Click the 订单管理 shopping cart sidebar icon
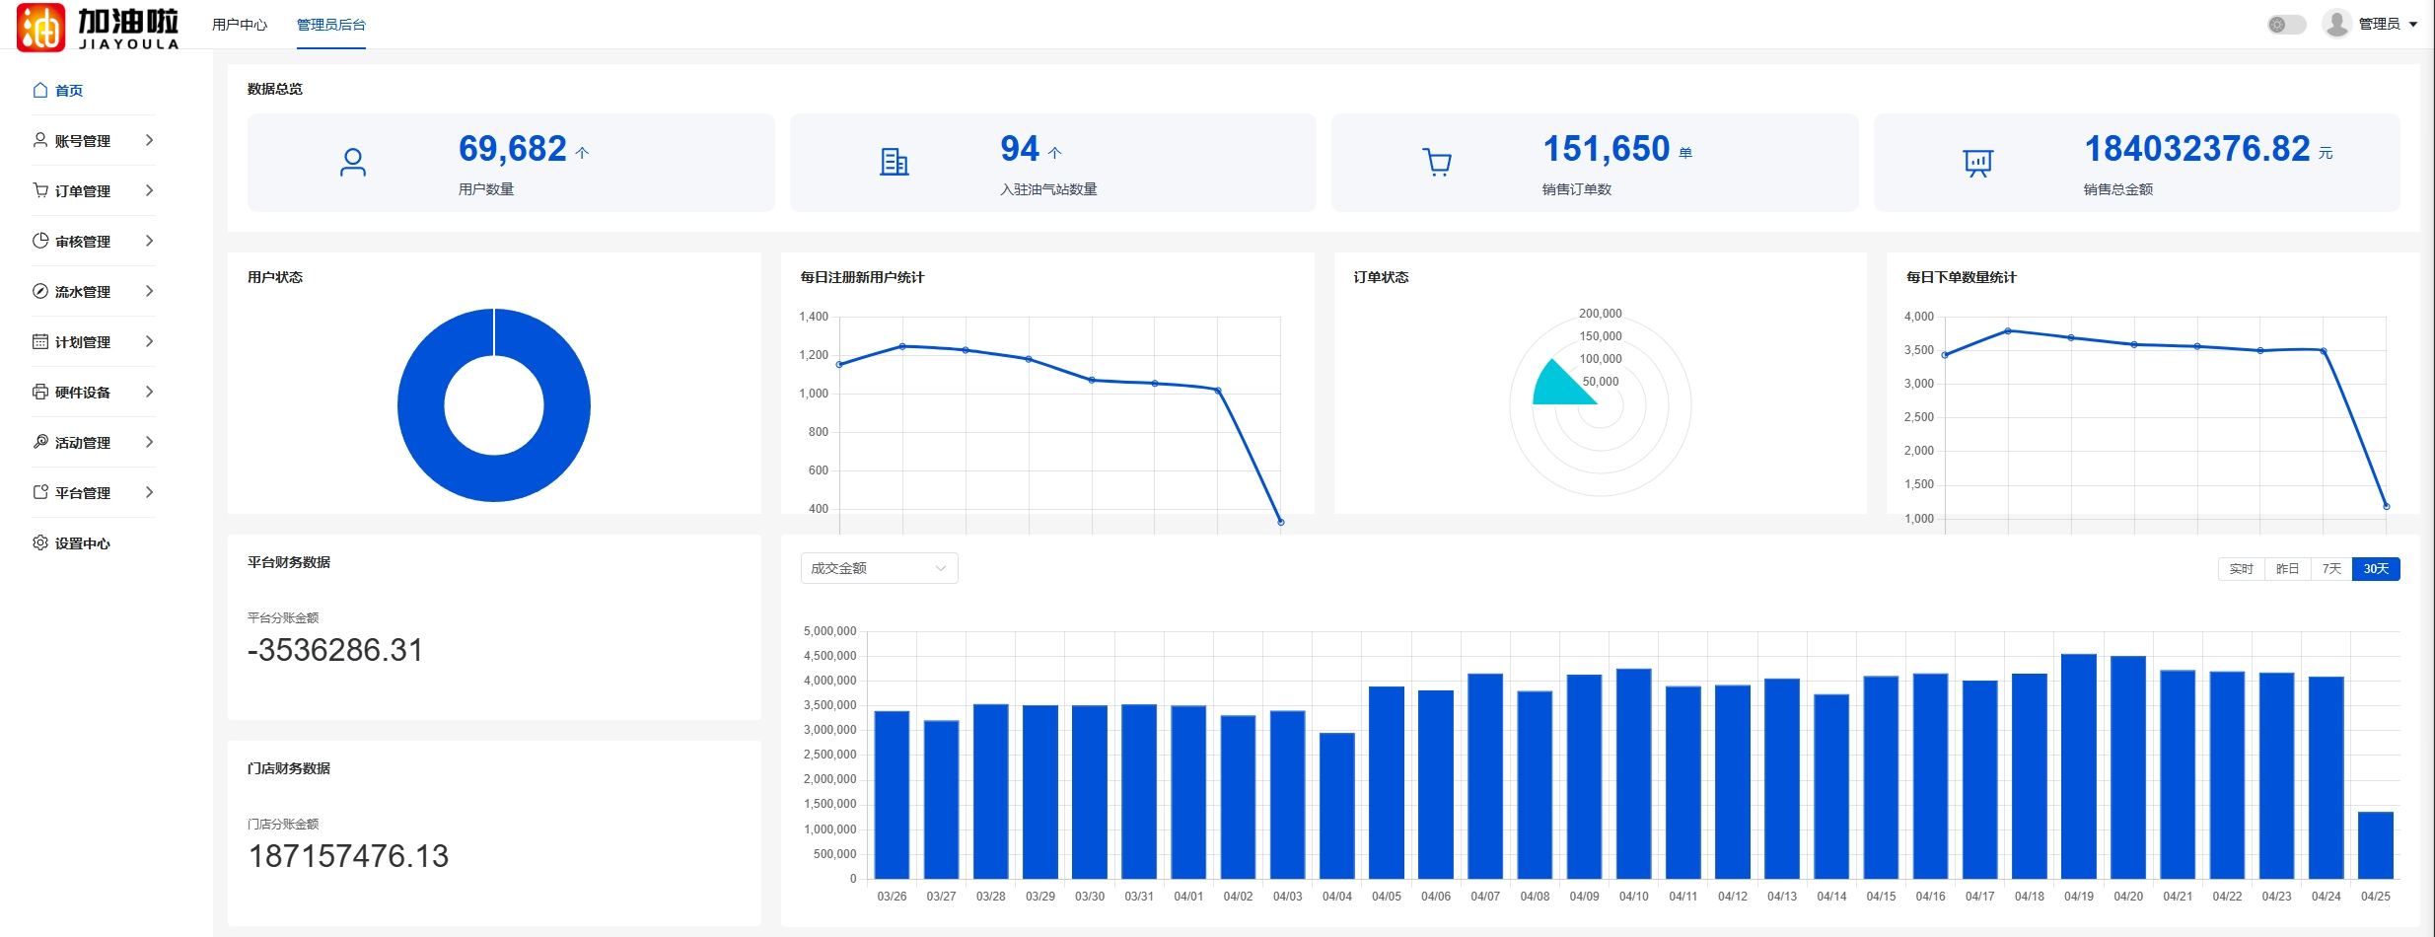Viewport: 2435px width, 937px height. [40, 190]
